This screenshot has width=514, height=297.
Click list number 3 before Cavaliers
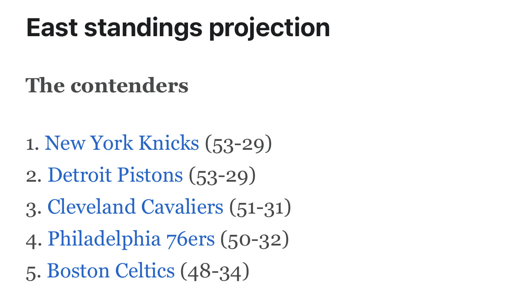pos(34,208)
